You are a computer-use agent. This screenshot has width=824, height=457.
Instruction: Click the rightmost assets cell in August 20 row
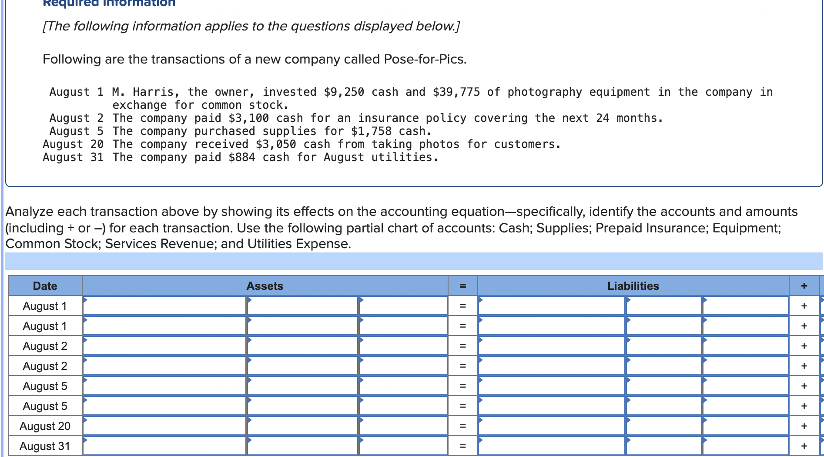(x=403, y=426)
